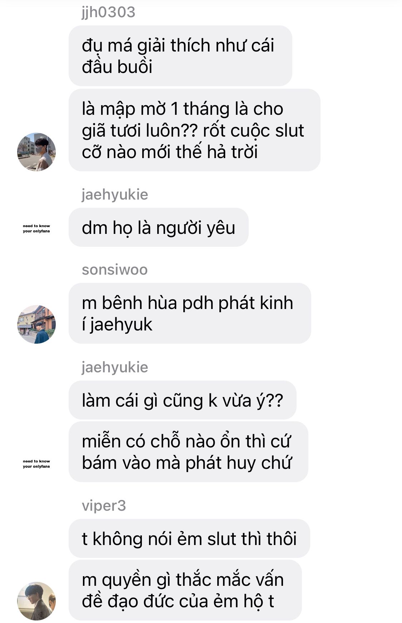This screenshot has width=402, height=623.
Task: Select the bubble 'miễn có chỗ nào ổn'
Action: [x=188, y=452]
